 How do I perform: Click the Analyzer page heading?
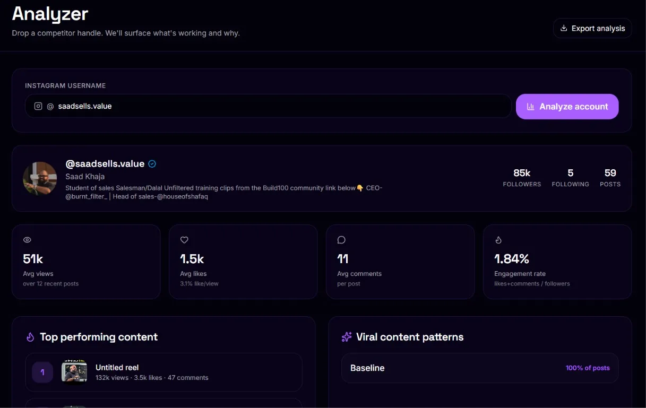(50, 14)
